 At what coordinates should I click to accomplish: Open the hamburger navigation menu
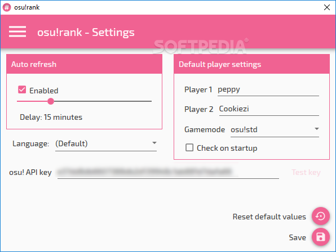(x=17, y=31)
